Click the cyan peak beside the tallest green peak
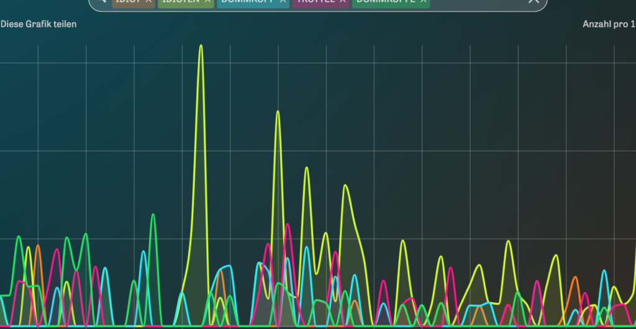 tap(143, 251)
